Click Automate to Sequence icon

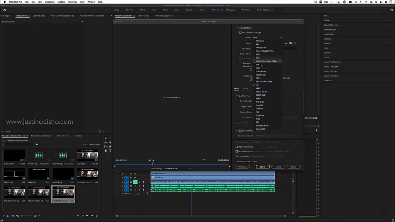click(78, 216)
